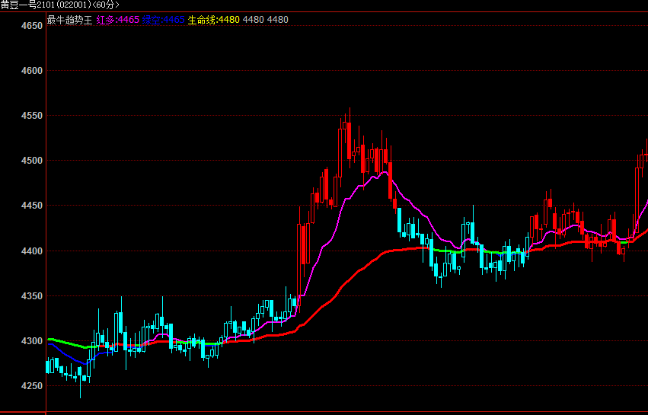Click the 4650 price axis label
Image resolution: width=648 pixels, height=415 pixels.
click(x=32, y=26)
